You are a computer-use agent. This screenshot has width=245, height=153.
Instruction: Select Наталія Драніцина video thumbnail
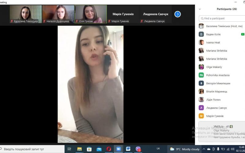pyautogui.click(x=58, y=14)
